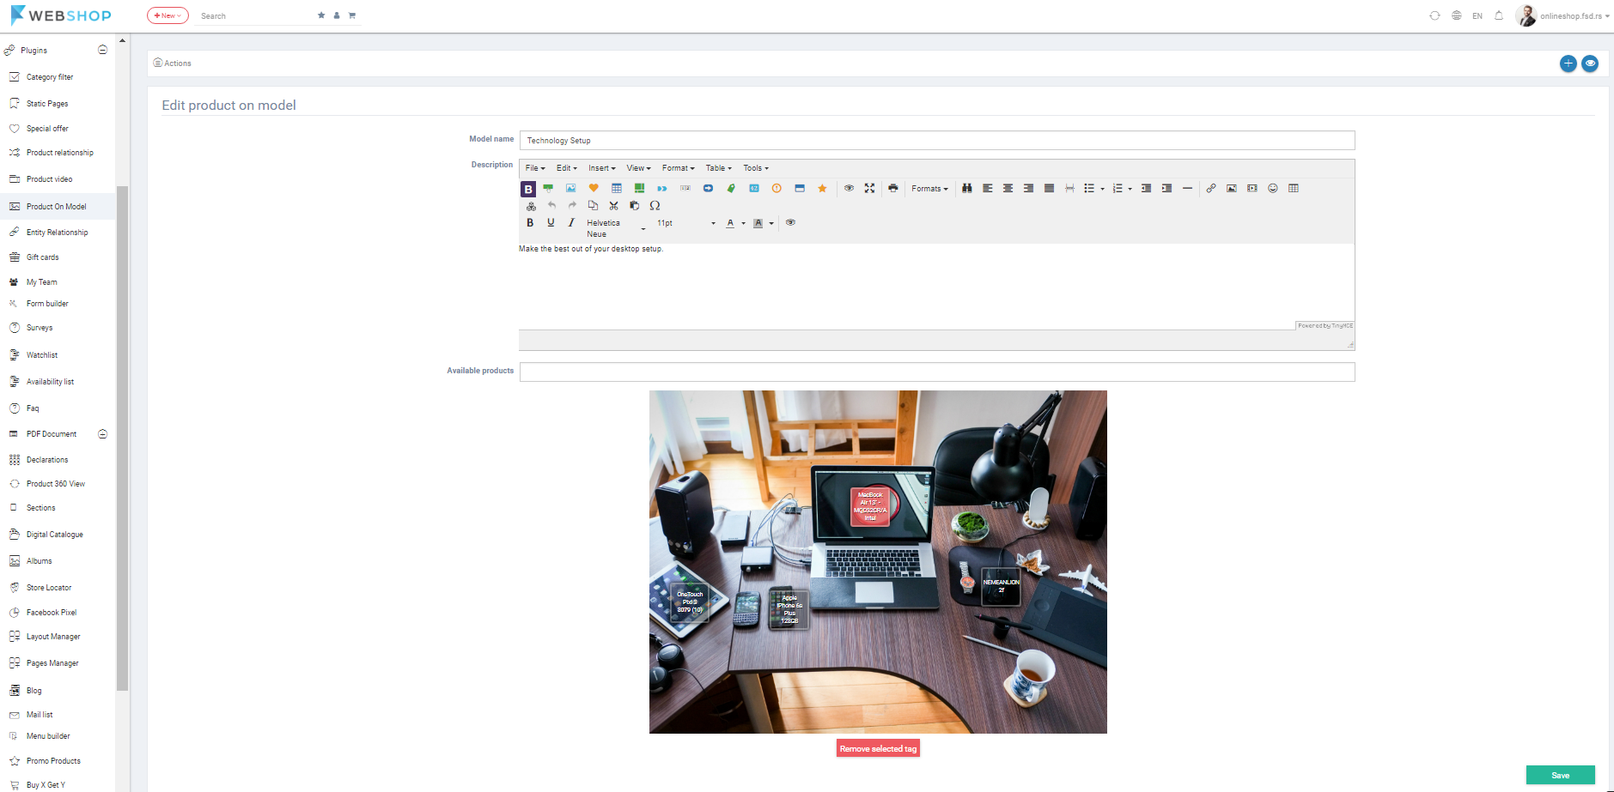The width and height of the screenshot is (1614, 792).
Task: Click the blue plus add button
Action: [1568, 63]
